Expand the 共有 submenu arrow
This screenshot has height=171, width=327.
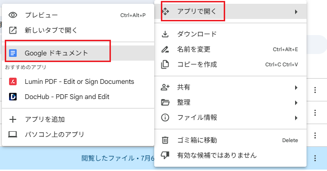pyautogui.click(x=296, y=88)
